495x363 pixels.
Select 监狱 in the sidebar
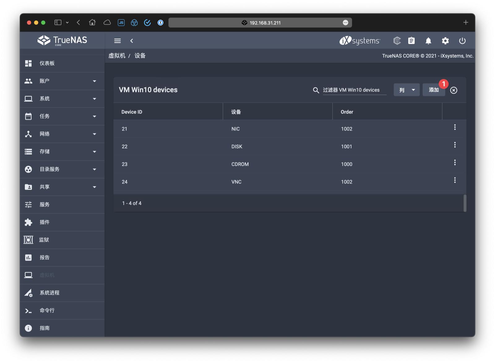pyautogui.click(x=44, y=240)
